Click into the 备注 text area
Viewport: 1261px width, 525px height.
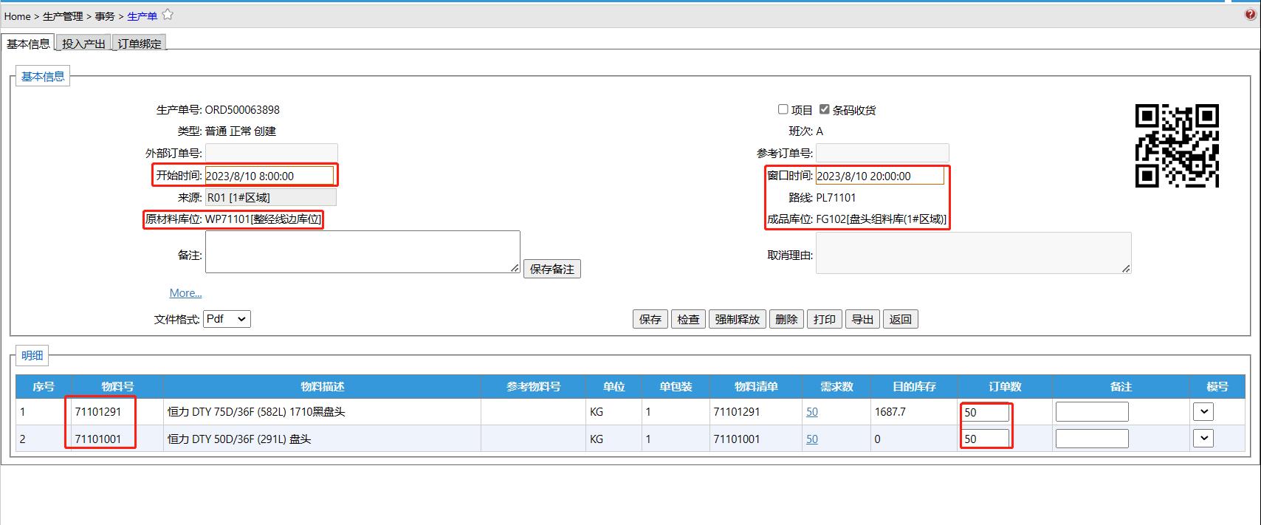363,252
